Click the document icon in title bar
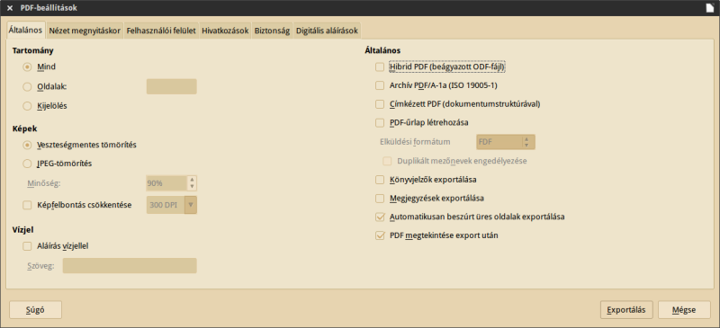The image size is (720, 328). coord(710,8)
